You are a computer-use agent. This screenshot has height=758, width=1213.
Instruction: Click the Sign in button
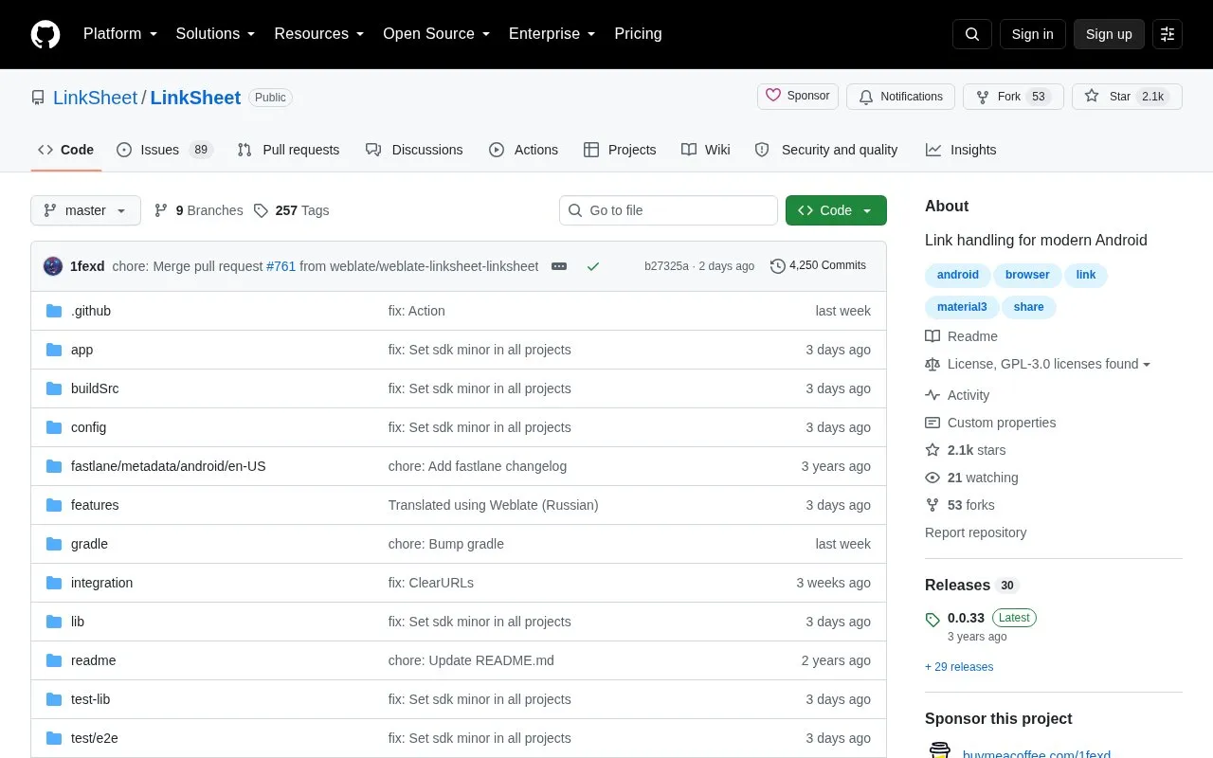pos(1032,34)
